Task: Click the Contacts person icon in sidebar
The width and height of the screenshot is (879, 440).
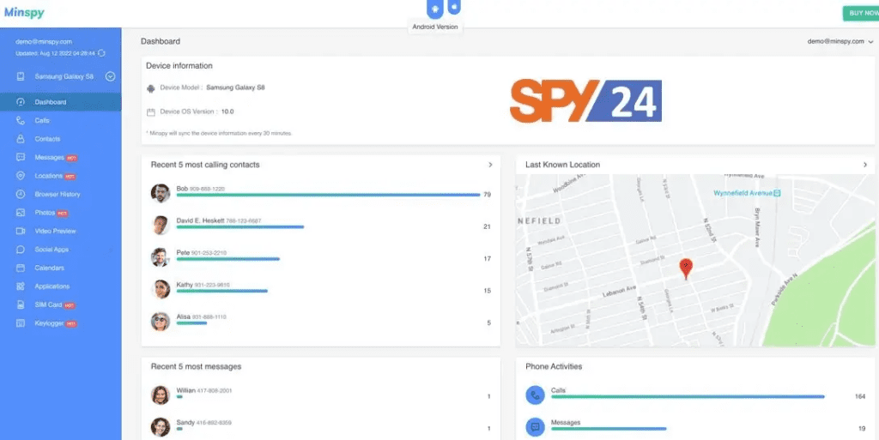Action: [x=21, y=139]
